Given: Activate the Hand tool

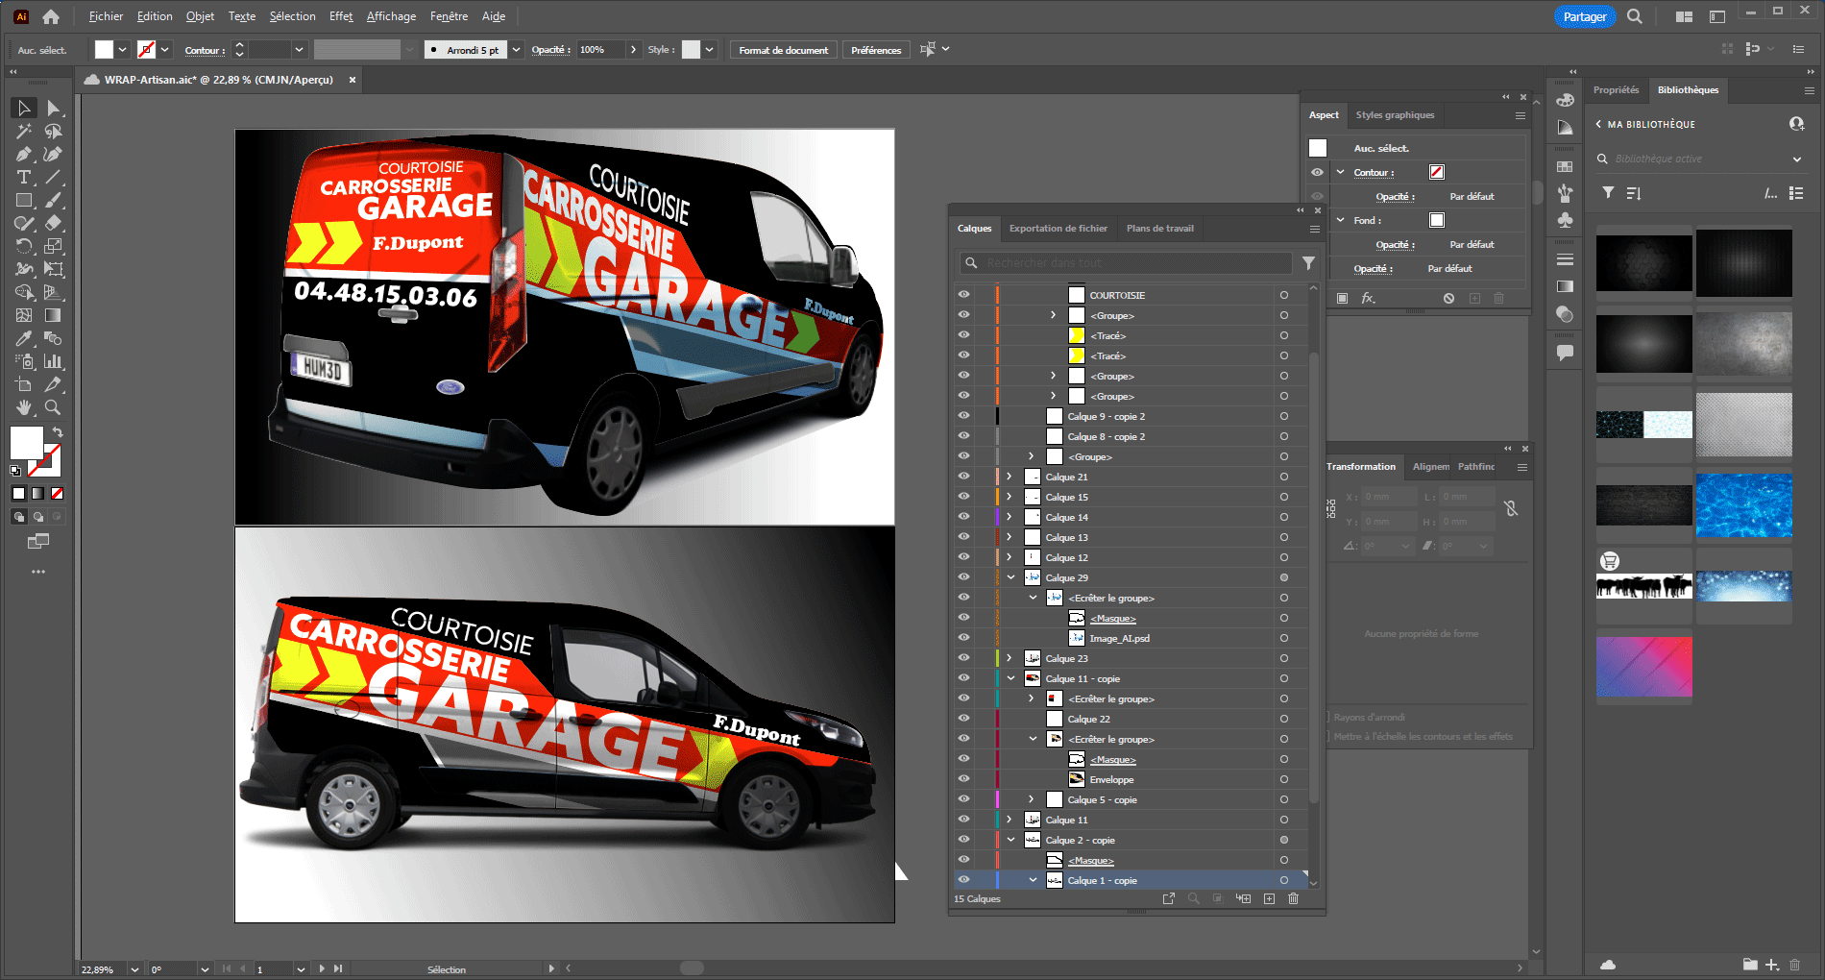Looking at the screenshot, I should point(23,407).
